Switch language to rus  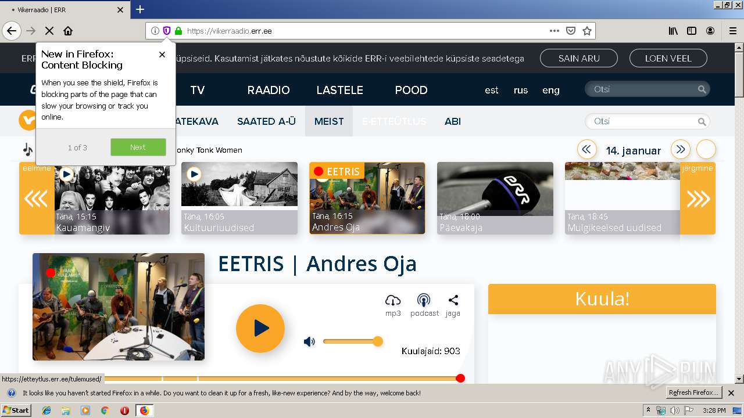point(521,90)
